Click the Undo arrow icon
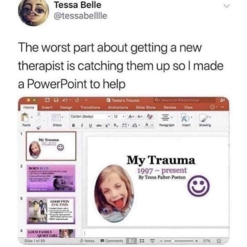 pos(65,100)
